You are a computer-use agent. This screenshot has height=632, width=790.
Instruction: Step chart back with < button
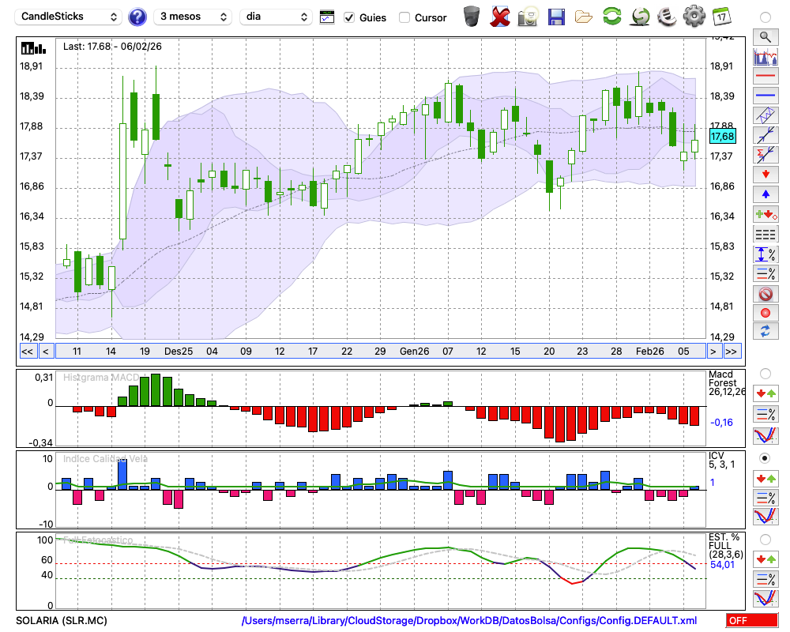pos(46,352)
